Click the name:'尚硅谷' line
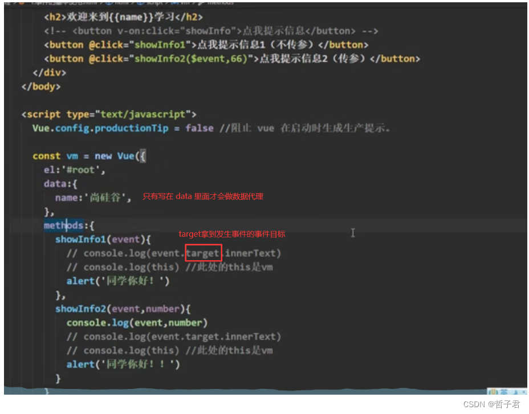The height and width of the screenshot is (414, 529). click(93, 198)
